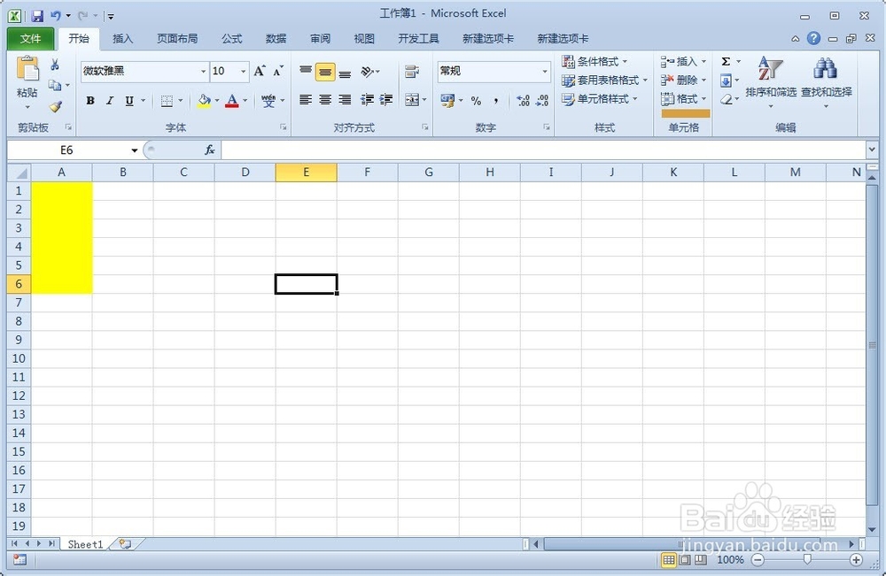This screenshot has height=576, width=886.
Task: Increase indent icon
Action: click(x=386, y=100)
